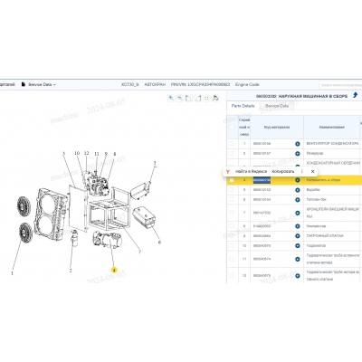The width and height of the screenshot is (362, 362).
Task: Check the box for Резервуар row
Action: coord(232,153)
